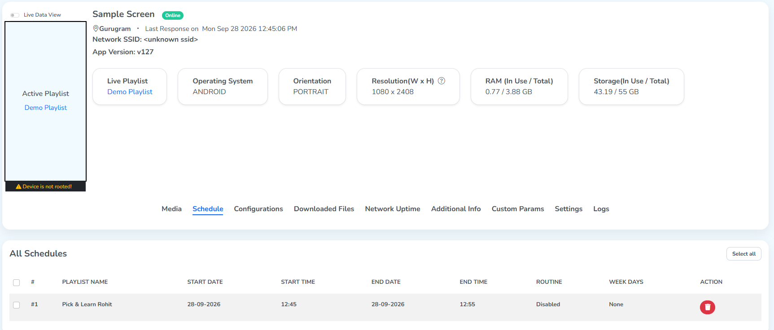
Task: Click the device not rooted warning icon
Action: [x=18, y=187]
